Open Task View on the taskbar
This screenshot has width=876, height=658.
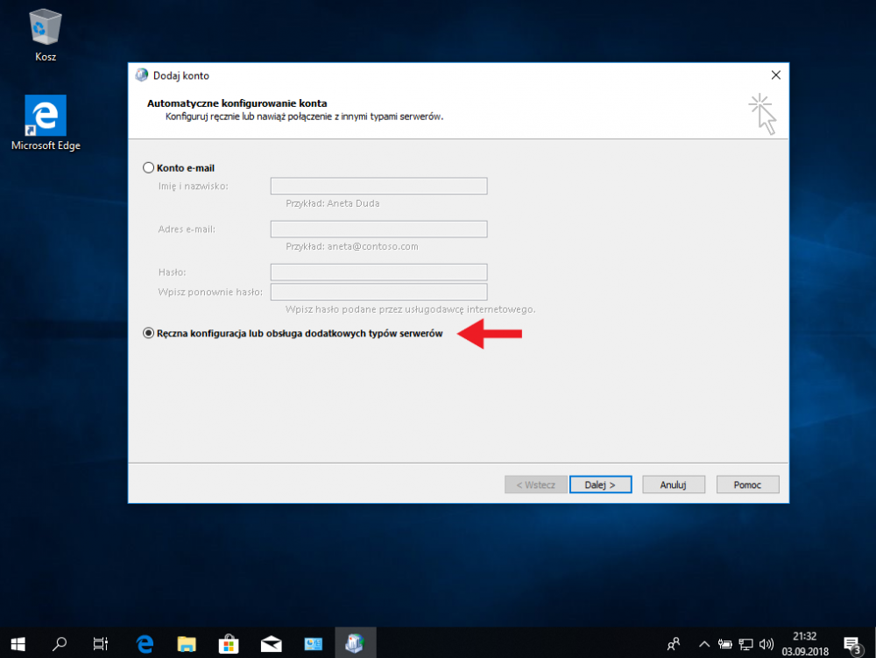[x=101, y=644]
